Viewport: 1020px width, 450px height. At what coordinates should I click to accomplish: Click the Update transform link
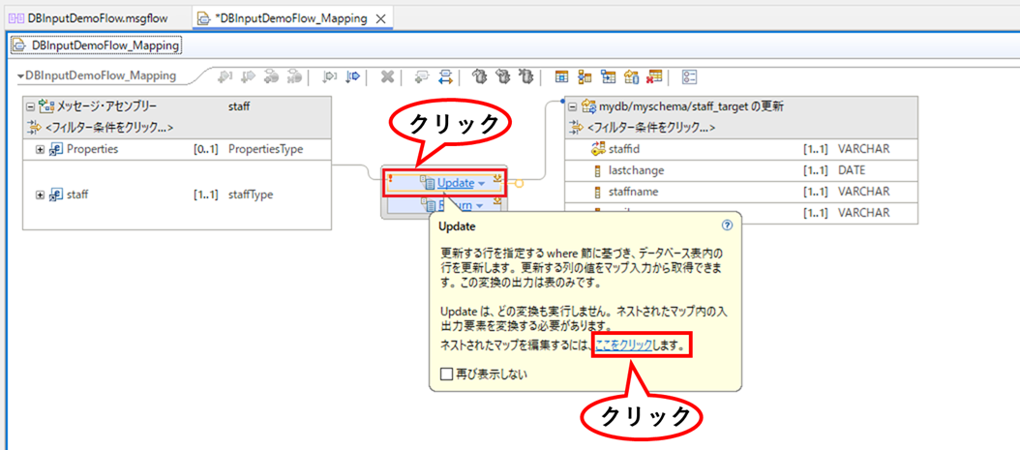[456, 183]
